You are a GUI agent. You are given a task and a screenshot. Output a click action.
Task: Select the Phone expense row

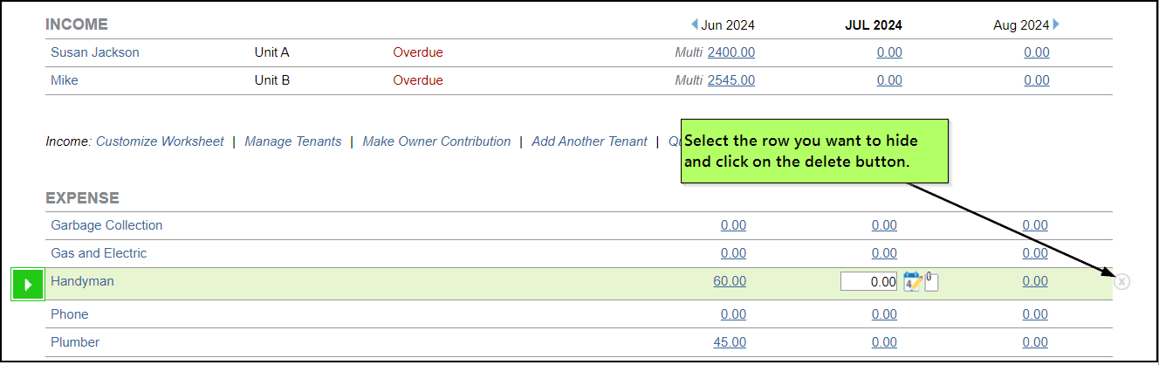point(70,314)
